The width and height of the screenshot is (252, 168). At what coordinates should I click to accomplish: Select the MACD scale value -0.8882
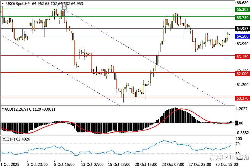pos(242,133)
